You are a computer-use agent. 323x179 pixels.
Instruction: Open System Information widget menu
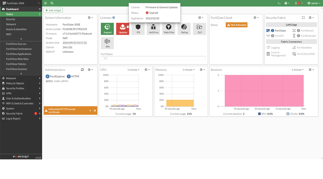click(x=90, y=18)
